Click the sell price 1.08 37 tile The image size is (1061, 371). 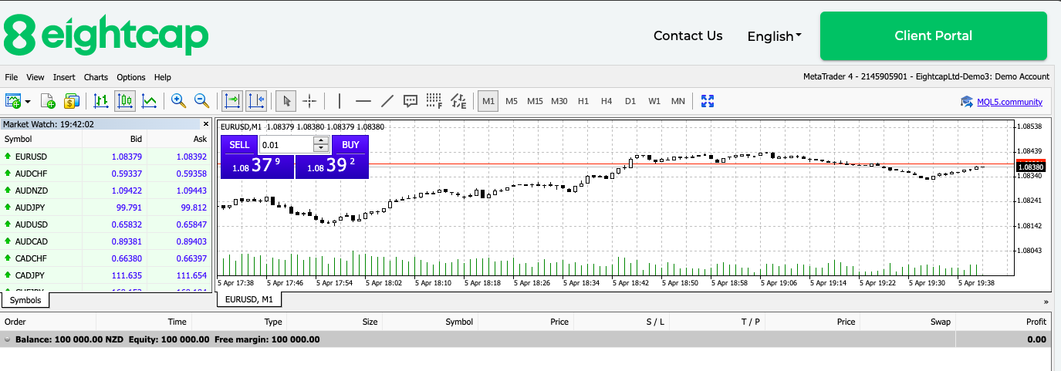[257, 166]
